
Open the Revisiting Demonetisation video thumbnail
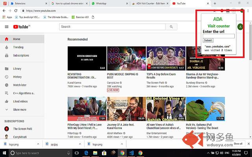tap(87, 58)
